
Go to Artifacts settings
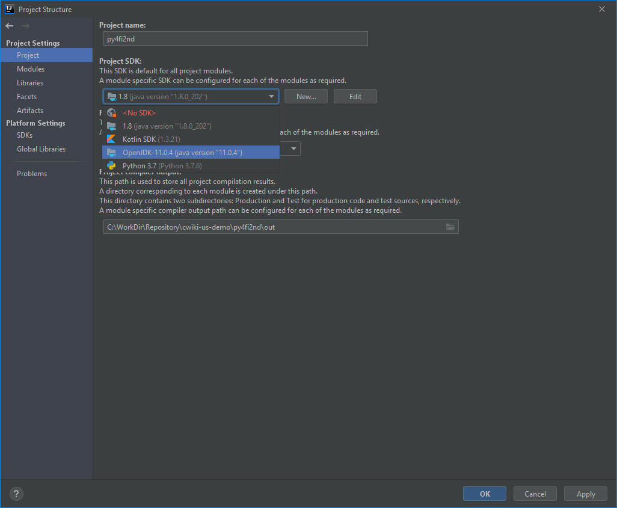[x=46, y=111]
